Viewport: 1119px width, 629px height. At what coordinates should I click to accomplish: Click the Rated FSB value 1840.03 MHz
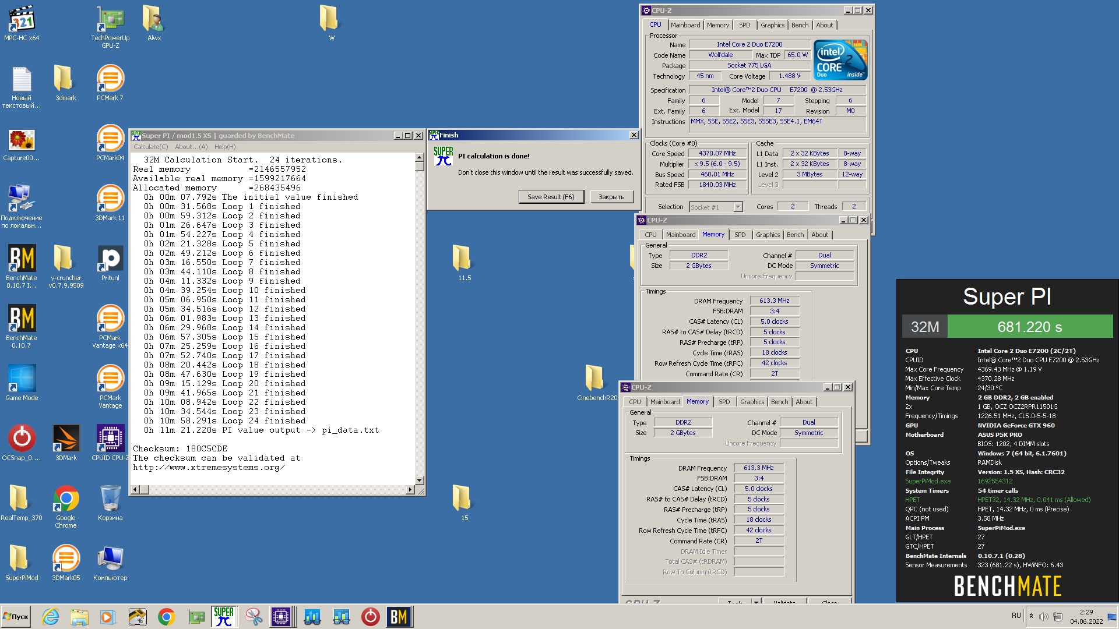[717, 185]
